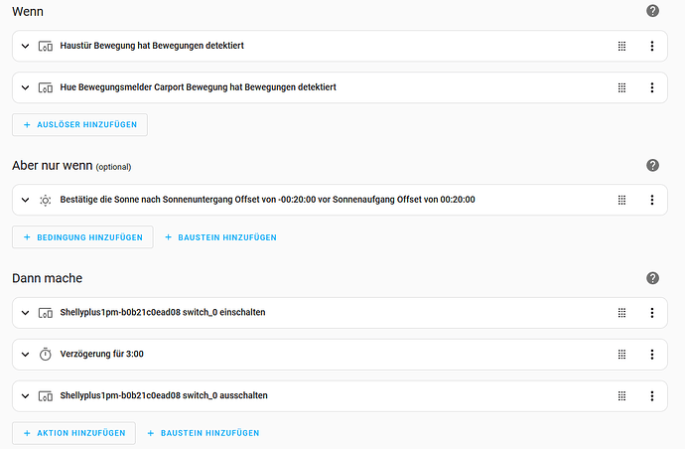Open three-dot menu for sun condition
The width and height of the screenshot is (685, 449).
click(x=652, y=200)
